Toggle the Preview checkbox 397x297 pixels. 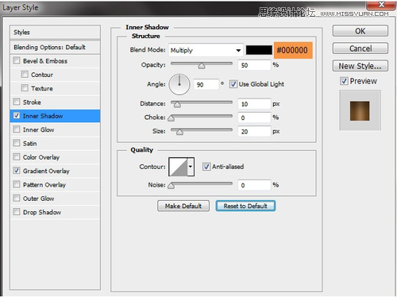[x=344, y=81]
